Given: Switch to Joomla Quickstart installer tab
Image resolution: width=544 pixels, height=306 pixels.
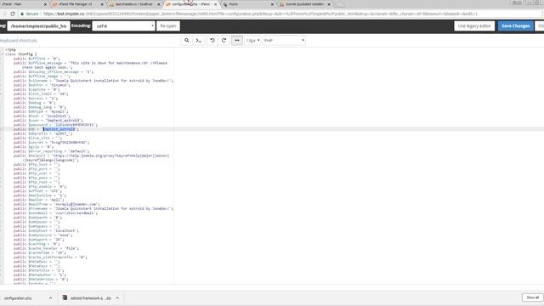Looking at the screenshot, I should [x=304, y=4].
